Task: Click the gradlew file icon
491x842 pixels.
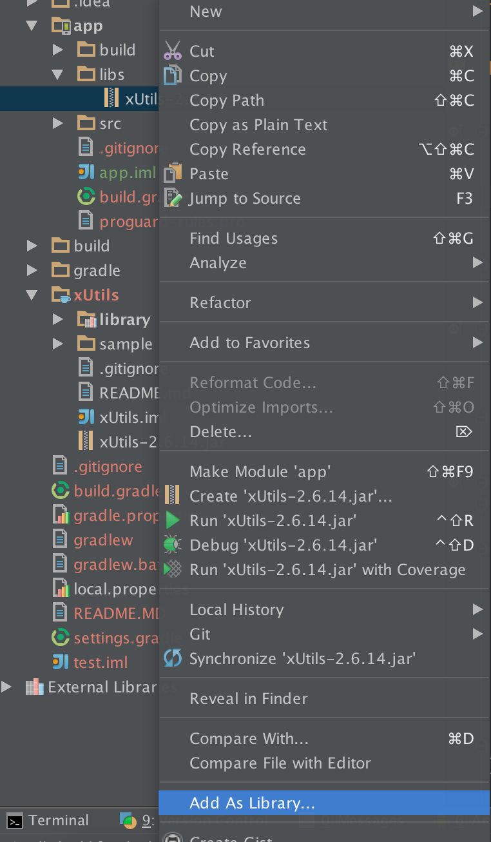Action: click(x=60, y=540)
